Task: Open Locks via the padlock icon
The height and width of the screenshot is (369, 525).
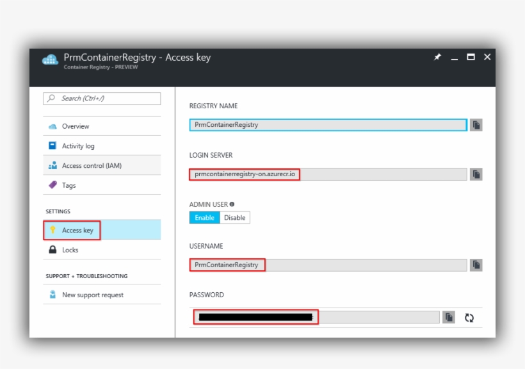Action: 54,249
